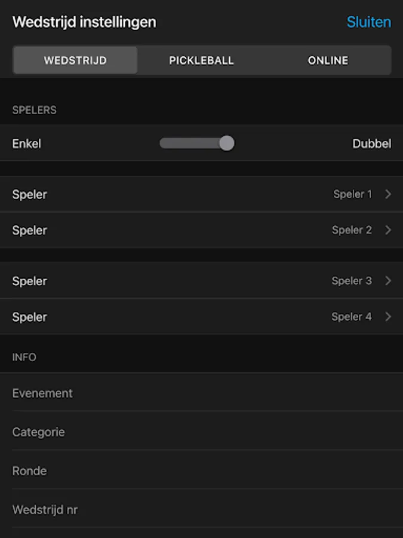Switch to the WEDSTRIJD tab

[x=75, y=60]
